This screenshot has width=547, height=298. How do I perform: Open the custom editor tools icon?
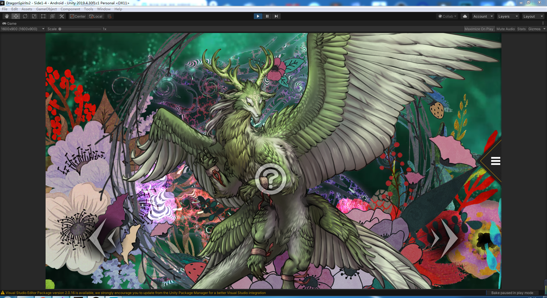coord(62,16)
